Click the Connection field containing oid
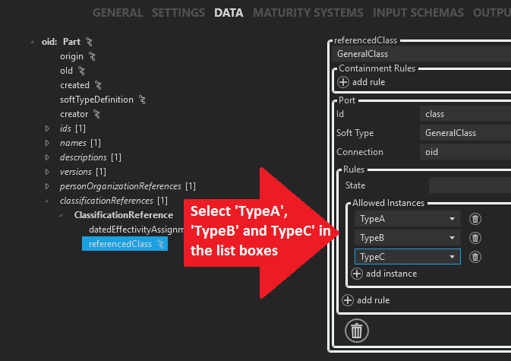 (x=465, y=152)
